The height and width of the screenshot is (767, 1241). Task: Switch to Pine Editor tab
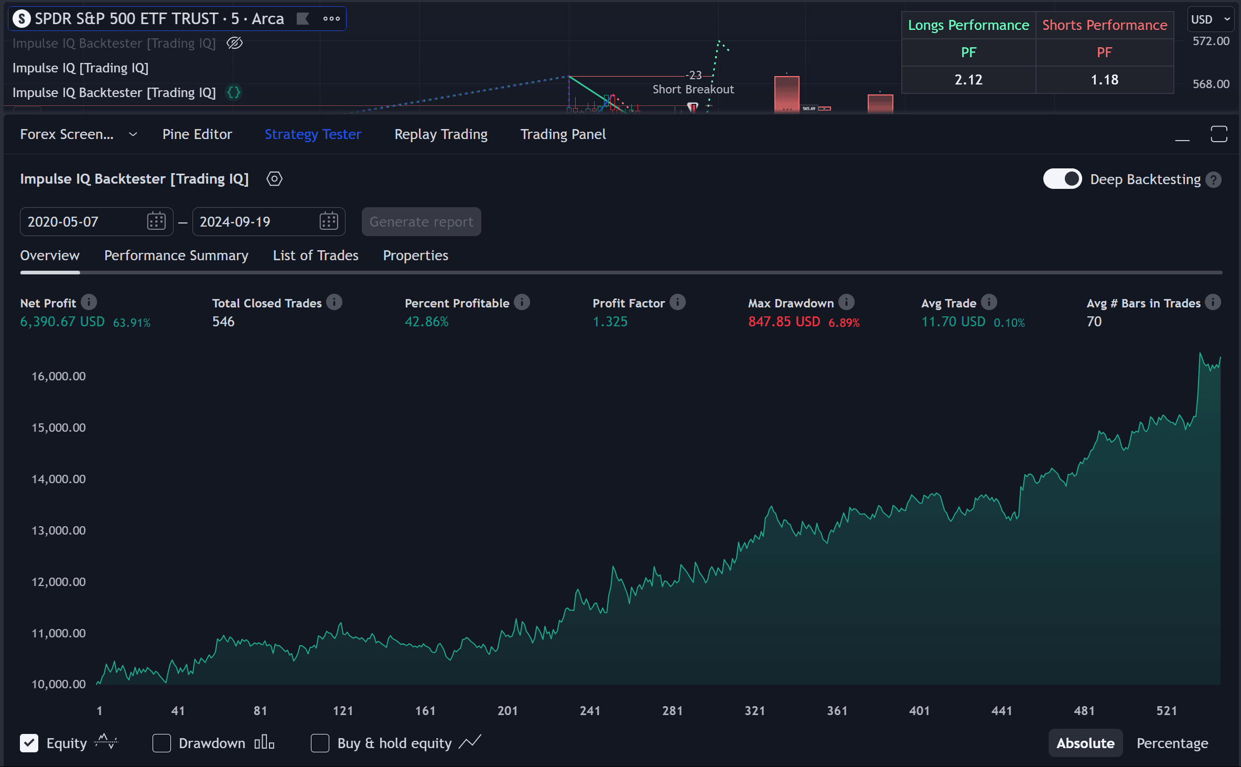pos(197,134)
